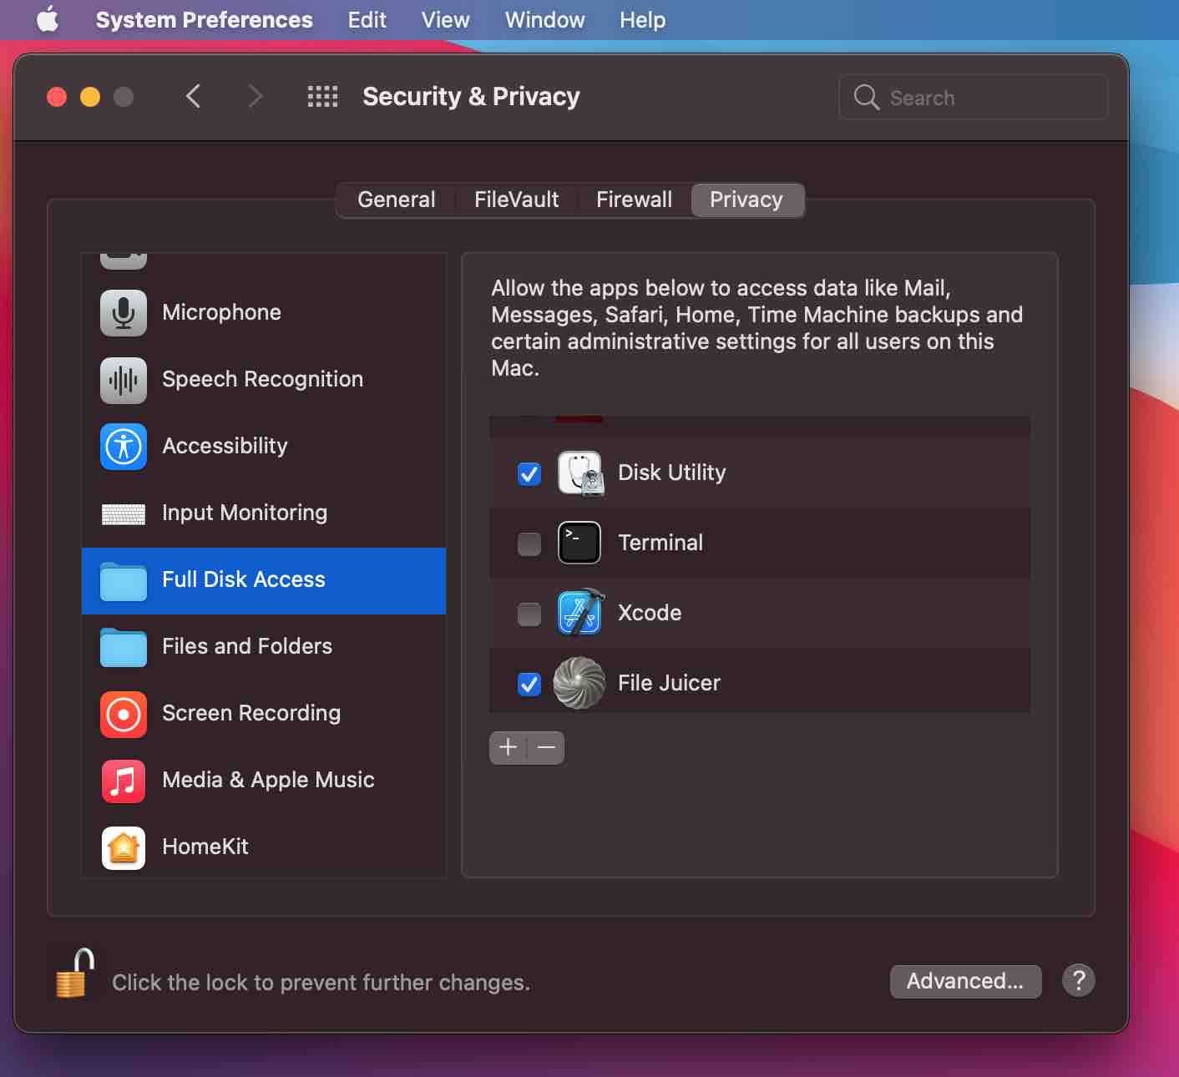Click the HomeKit house icon
Image resolution: width=1179 pixels, height=1077 pixels.
pos(124,848)
